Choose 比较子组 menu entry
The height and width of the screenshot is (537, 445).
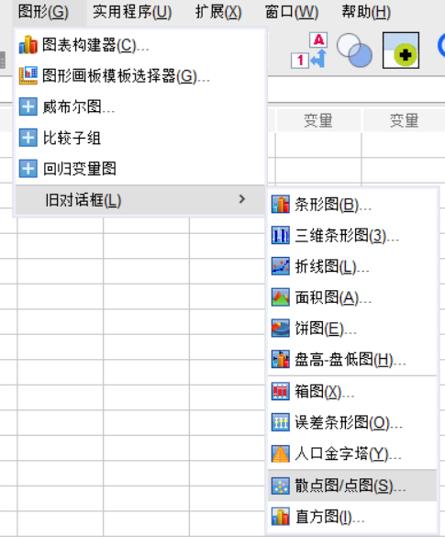tap(140, 138)
